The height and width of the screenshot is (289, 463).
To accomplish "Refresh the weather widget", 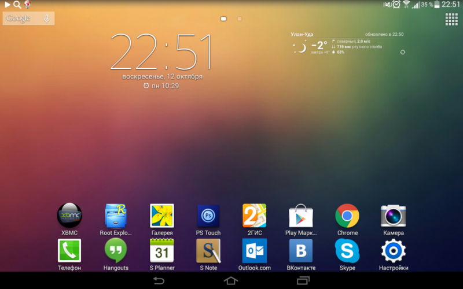I will pos(402,52).
